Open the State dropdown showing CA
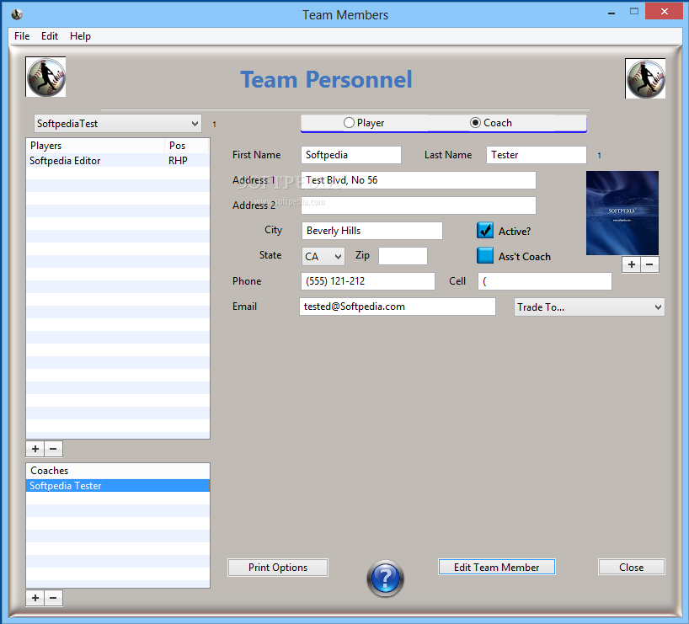689x624 pixels. pos(323,256)
